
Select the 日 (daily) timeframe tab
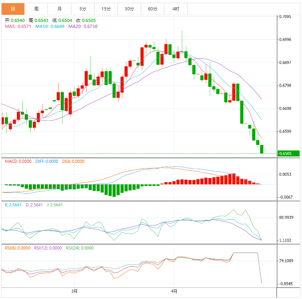tap(13, 8)
